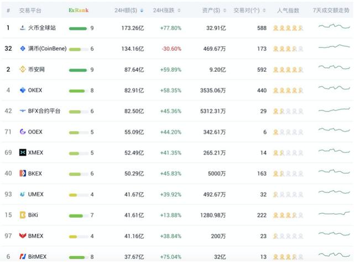
Task: Click the BMEX red logo icon
Action: pyautogui.click(x=23, y=236)
